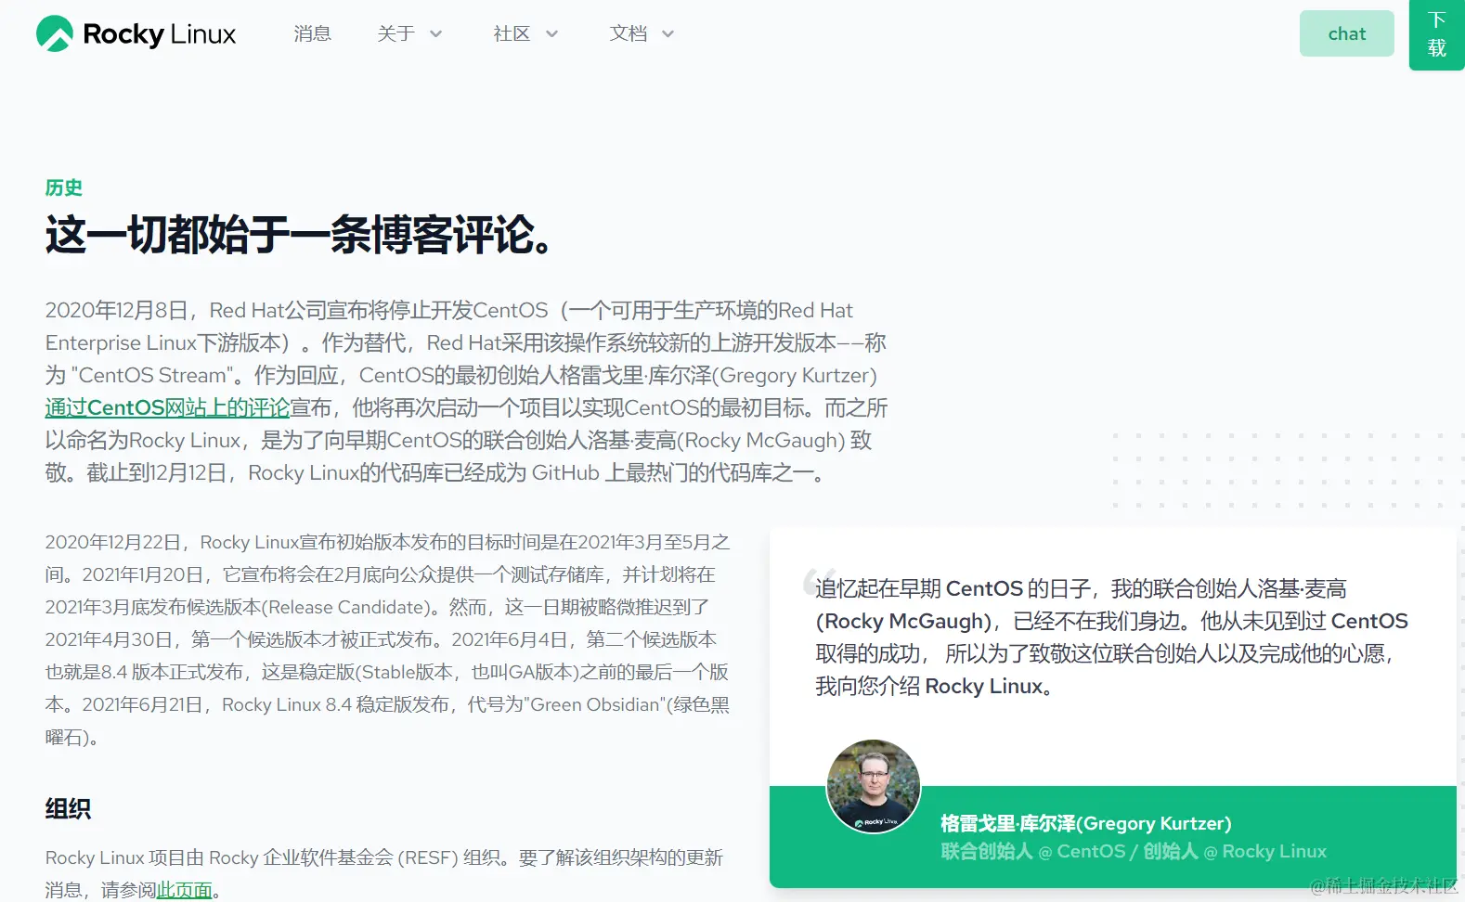This screenshot has width=1465, height=902.
Task: Click the chat button
Action: (x=1346, y=33)
